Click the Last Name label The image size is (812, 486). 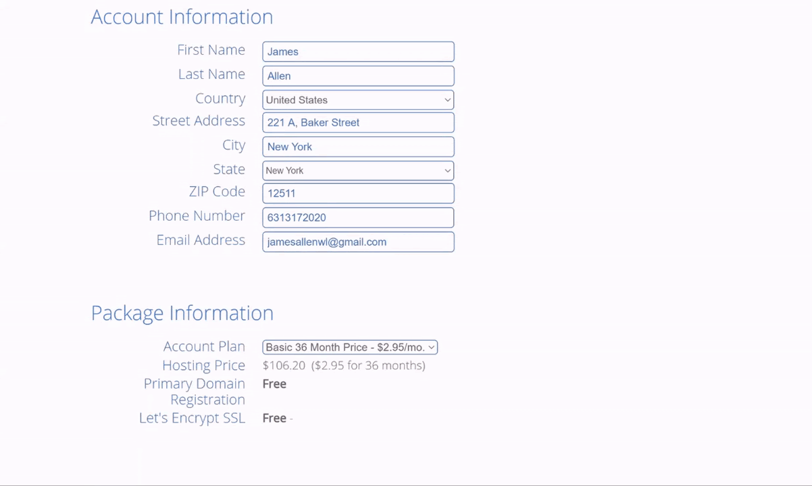pyautogui.click(x=211, y=74)
